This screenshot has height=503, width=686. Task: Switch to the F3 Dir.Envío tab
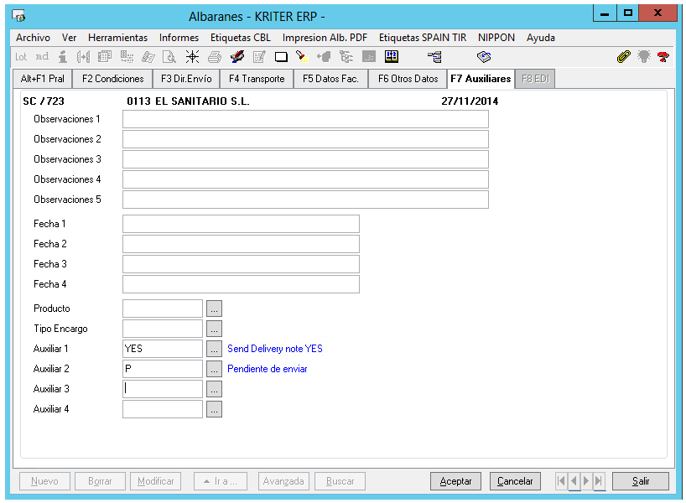point(186,79)
